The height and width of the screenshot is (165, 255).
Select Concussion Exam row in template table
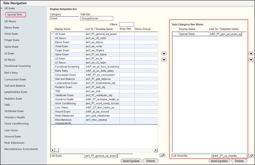pos(104,75)
